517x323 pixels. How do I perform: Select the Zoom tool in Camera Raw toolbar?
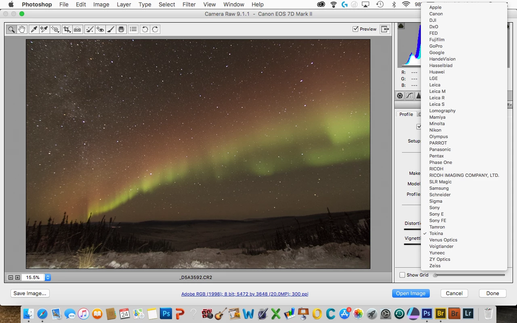click(11, 29)
